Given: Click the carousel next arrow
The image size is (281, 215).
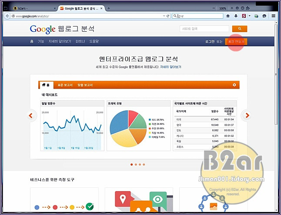Looking at the screenshot, I should point(248,116).
